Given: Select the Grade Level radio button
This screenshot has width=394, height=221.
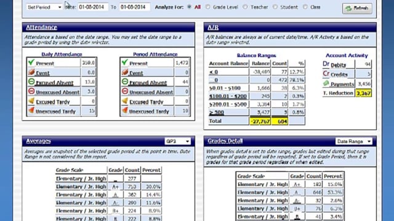Looking at the screenshot, I should [x=207, y=7].
